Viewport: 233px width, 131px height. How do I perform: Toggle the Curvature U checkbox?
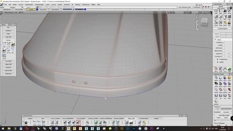coord(224,56)
